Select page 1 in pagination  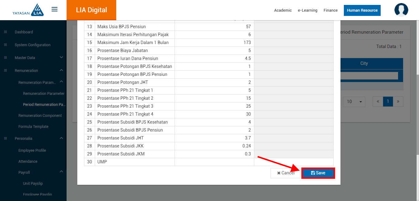388,102
